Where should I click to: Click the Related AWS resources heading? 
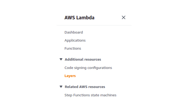pos(85,87)
